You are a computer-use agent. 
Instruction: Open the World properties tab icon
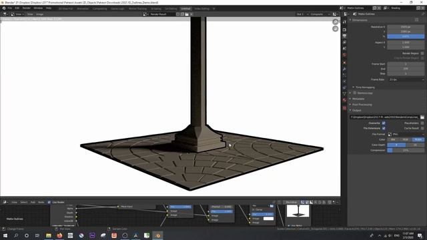click(344, 55)
